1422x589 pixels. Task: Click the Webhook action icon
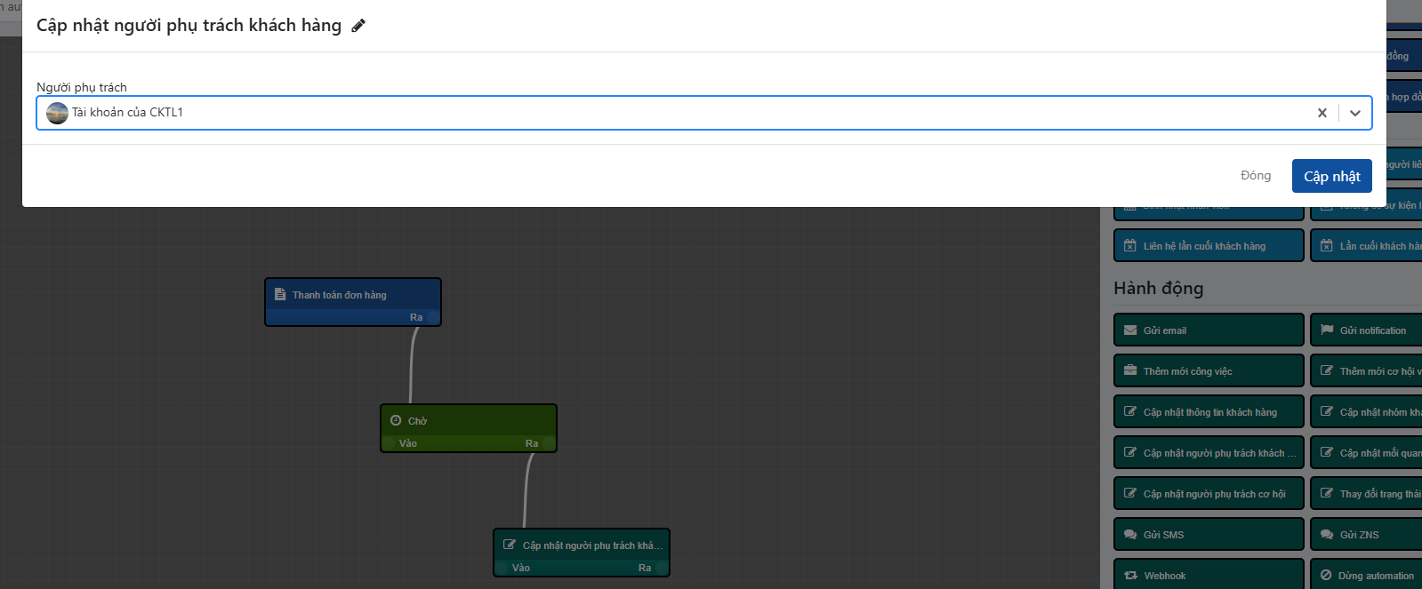tap(1130, 576)
